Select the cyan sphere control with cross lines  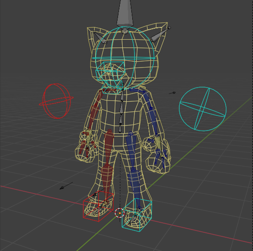click(x=203, y=109)
